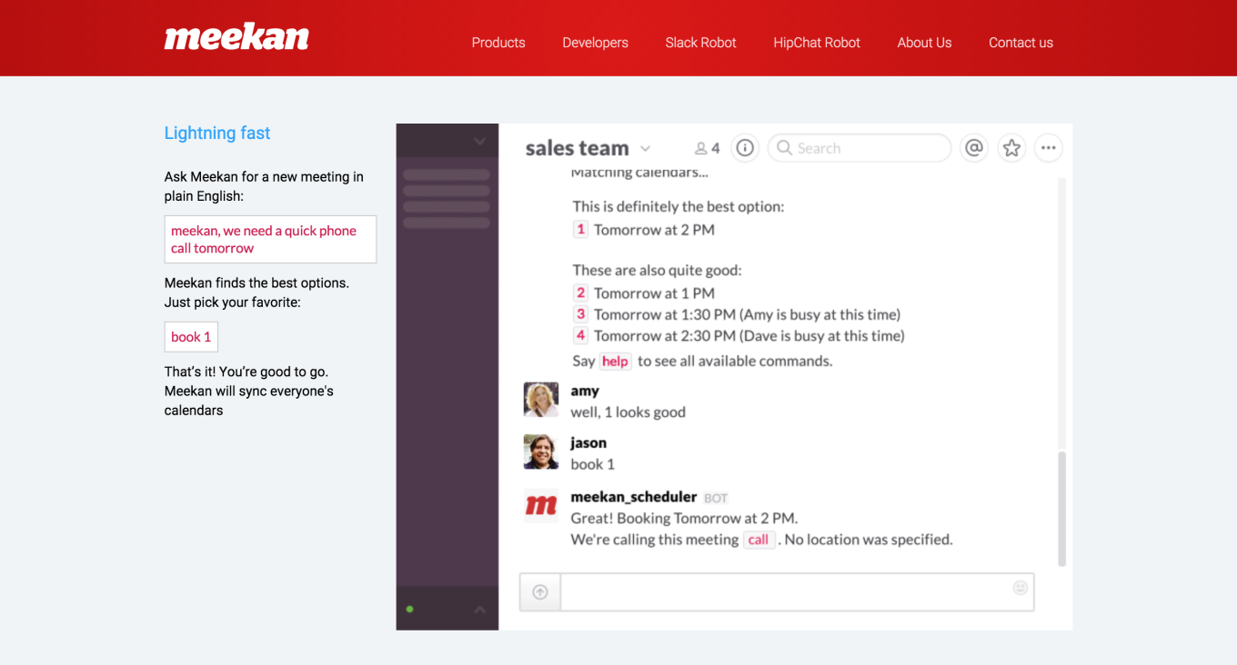The width and height of the screenshot is (1237, 665).
Task: Click the search magnifier icon
Action: click(784, 148)
